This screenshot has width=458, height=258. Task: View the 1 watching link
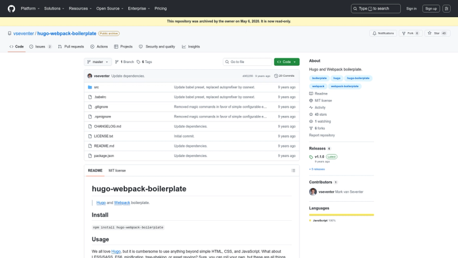pos(320,122)
